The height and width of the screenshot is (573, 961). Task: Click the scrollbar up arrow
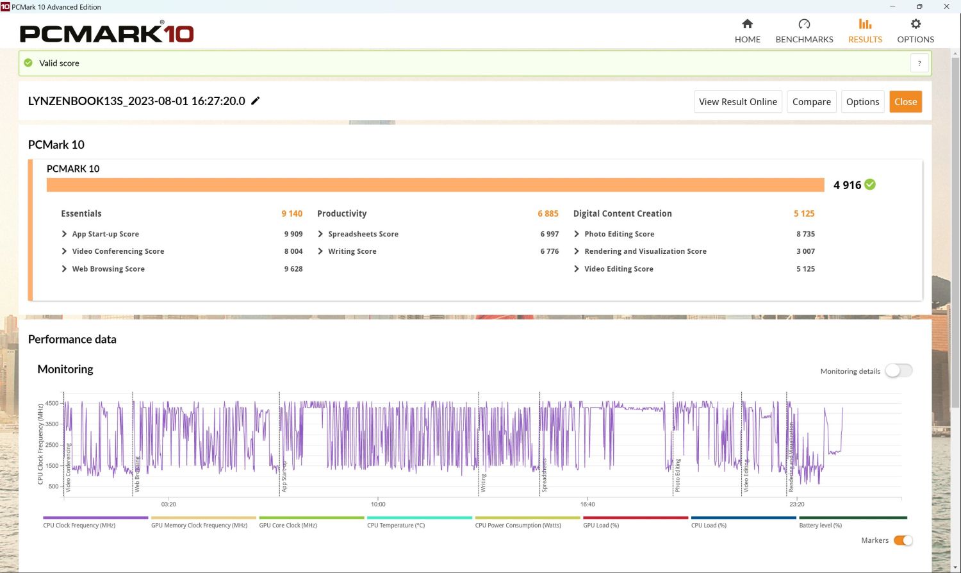coord(955,53)
